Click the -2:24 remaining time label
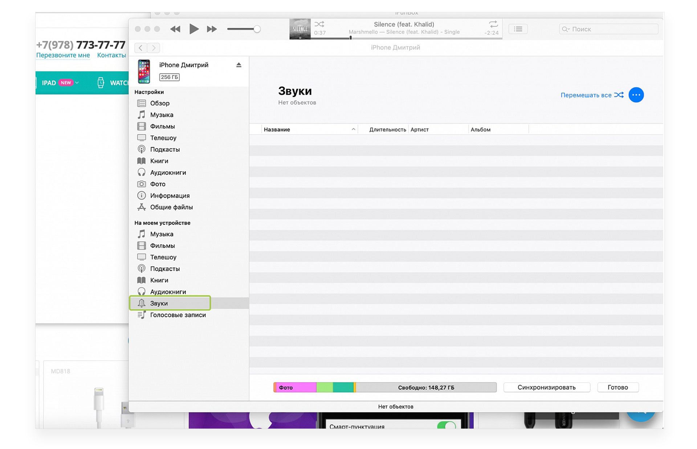 [492, 33]
